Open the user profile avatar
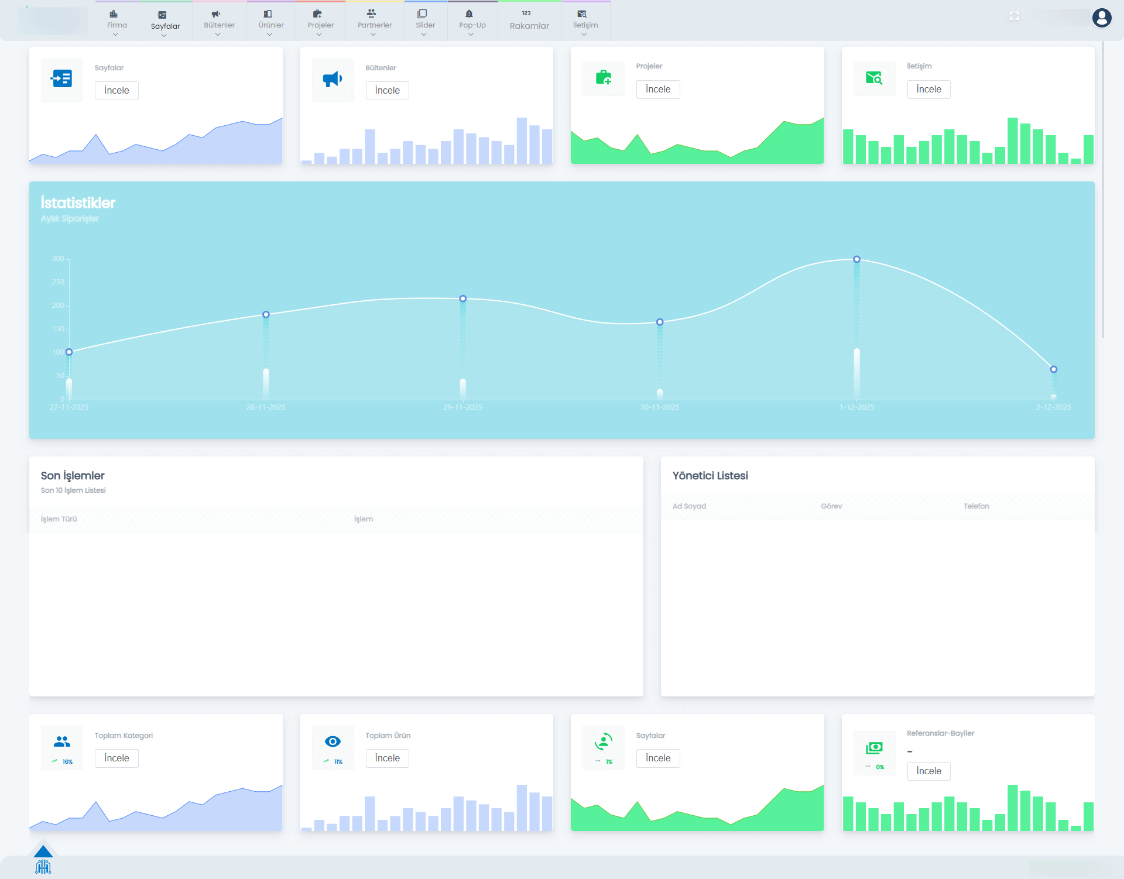Viewport: 1124px width, 879px height. click(x=1102, y=18)
